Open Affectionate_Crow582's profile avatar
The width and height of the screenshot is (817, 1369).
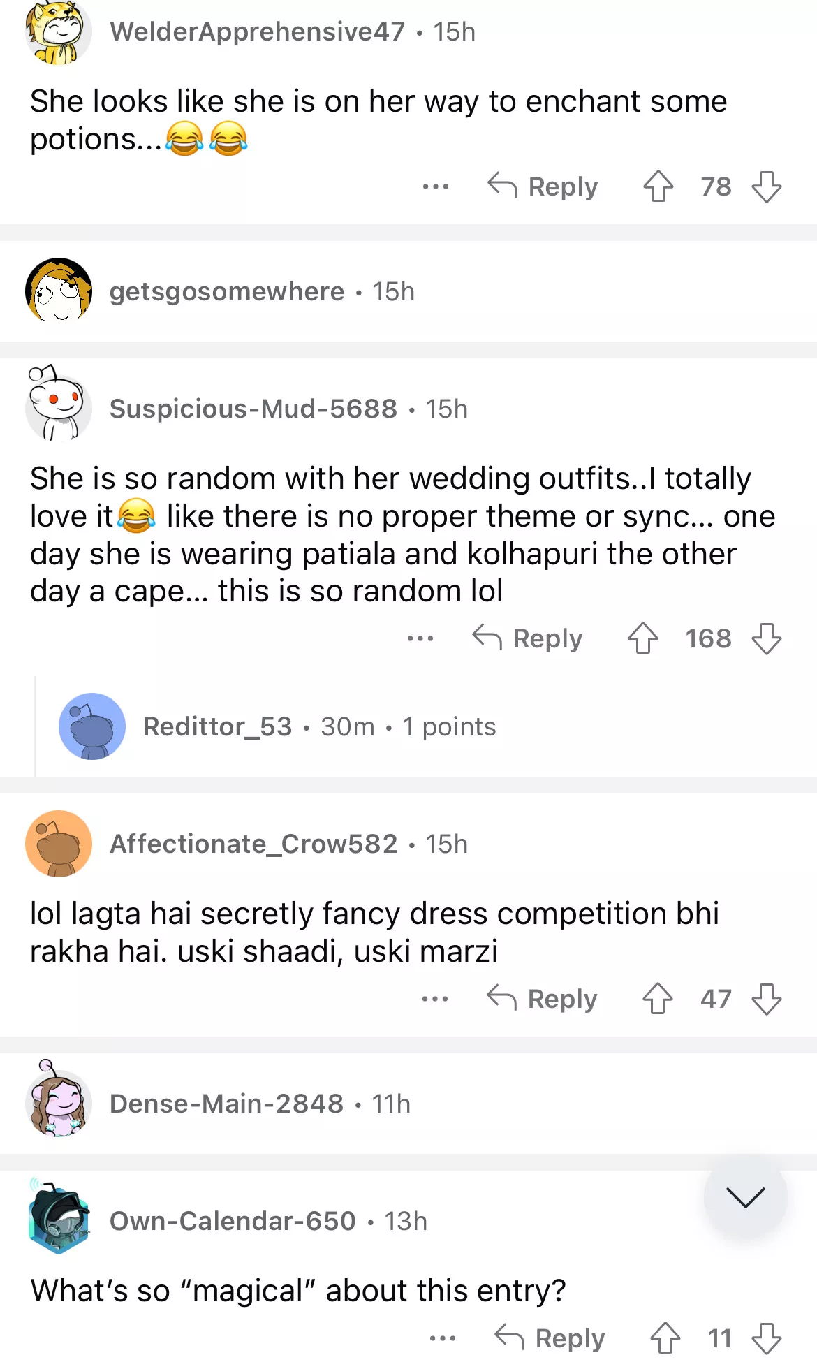coord(59,844)
